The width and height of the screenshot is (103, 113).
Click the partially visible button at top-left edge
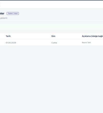[x=0, y=4]
